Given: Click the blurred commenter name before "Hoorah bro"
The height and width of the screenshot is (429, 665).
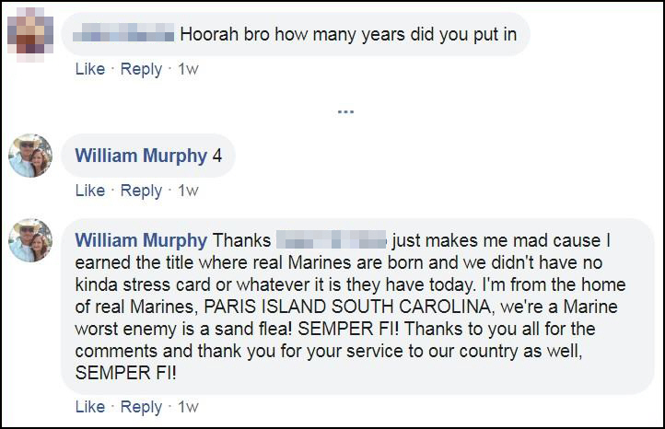Looking at the screenshot, I should (x=124, y=36).
